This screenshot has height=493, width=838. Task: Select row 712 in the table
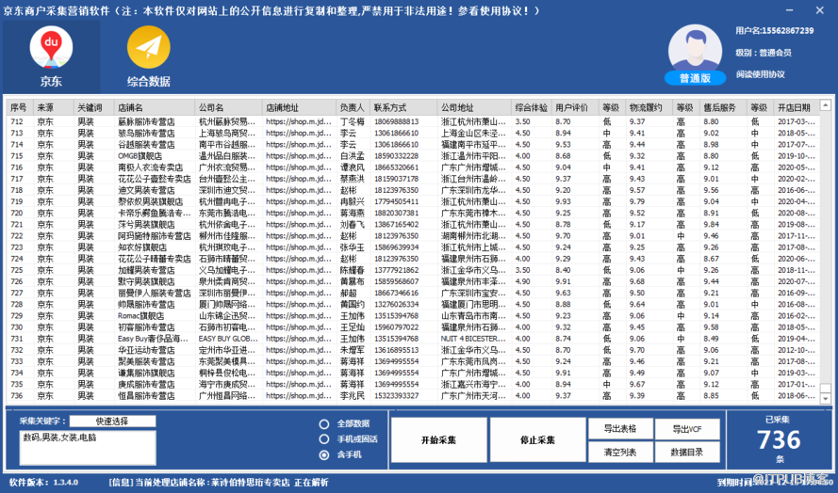pyautogui.click(x=413, y=121)
